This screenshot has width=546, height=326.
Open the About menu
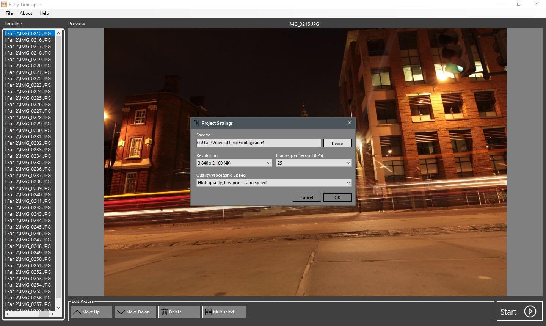point(26,13)
